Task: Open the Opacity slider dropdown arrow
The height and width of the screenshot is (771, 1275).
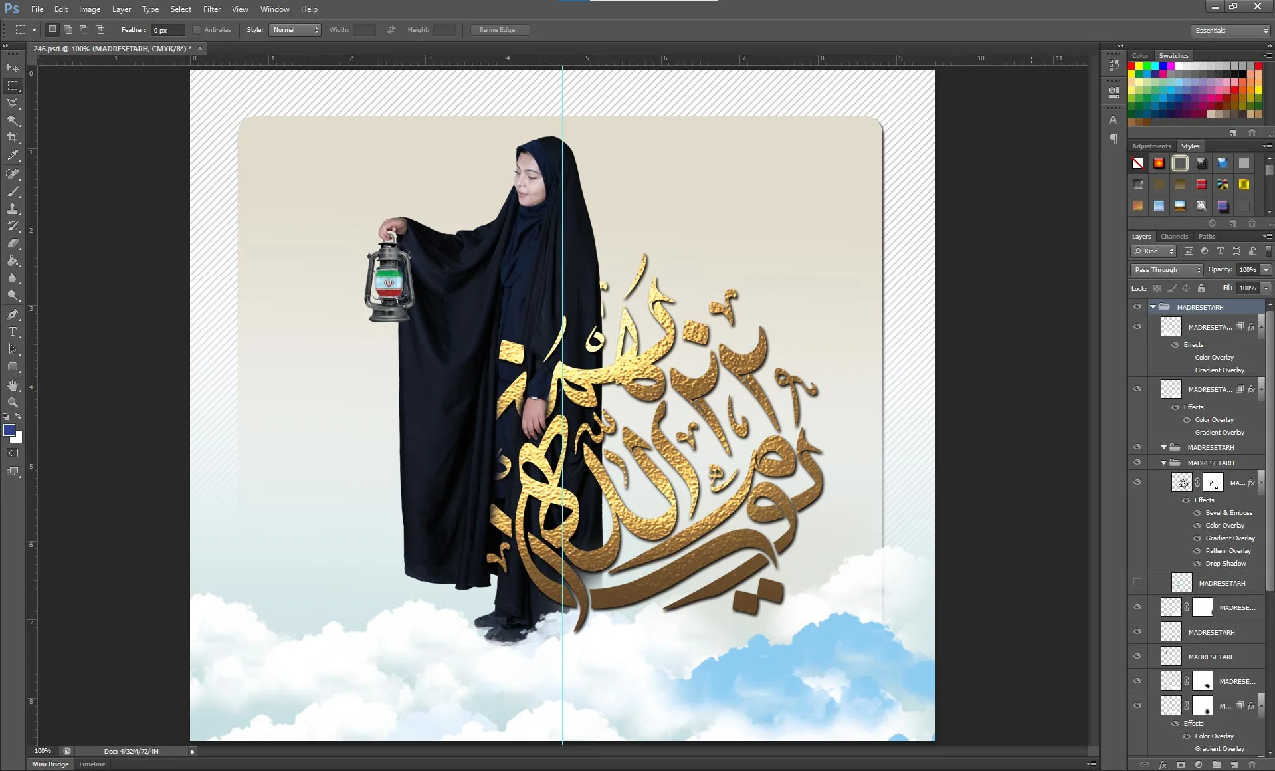Action: [1266, 270]
